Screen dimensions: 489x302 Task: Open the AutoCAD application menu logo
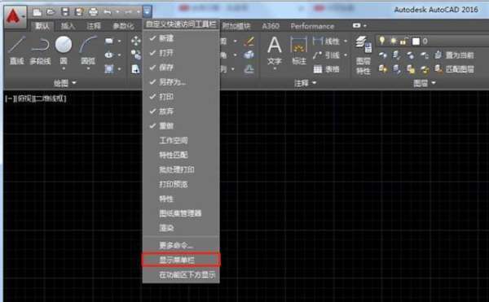point(15,16)
